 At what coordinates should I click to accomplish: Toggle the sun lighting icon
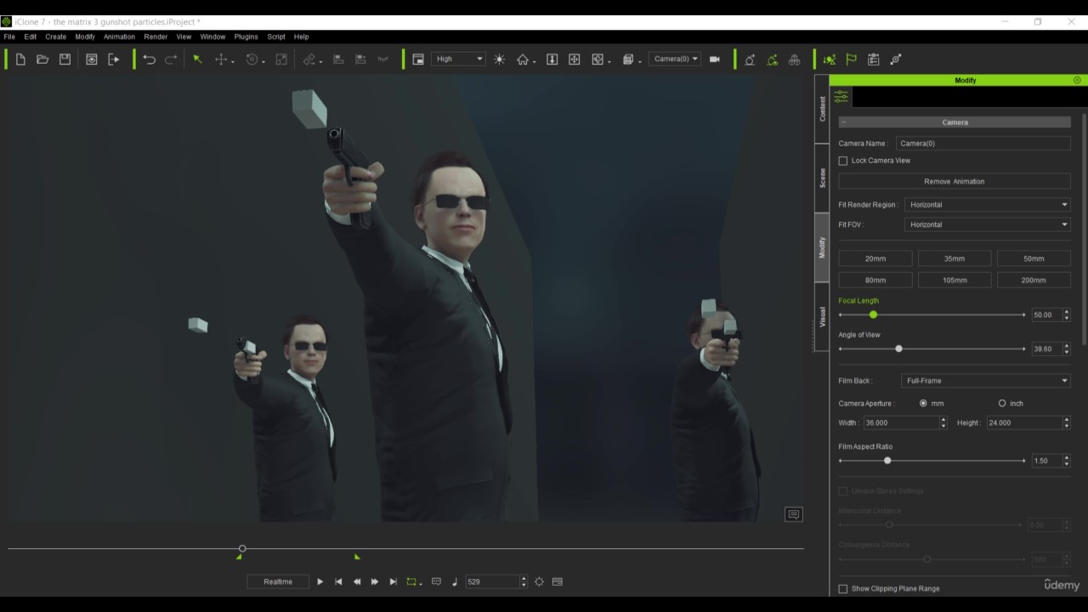tap(499, 59)
